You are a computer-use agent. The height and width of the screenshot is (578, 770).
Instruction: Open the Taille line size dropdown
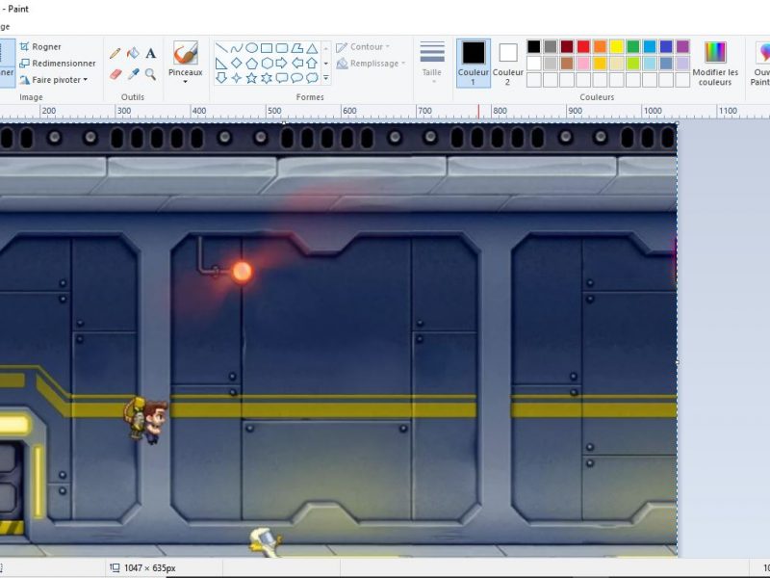pyautogui.click(x=432, y=63)
